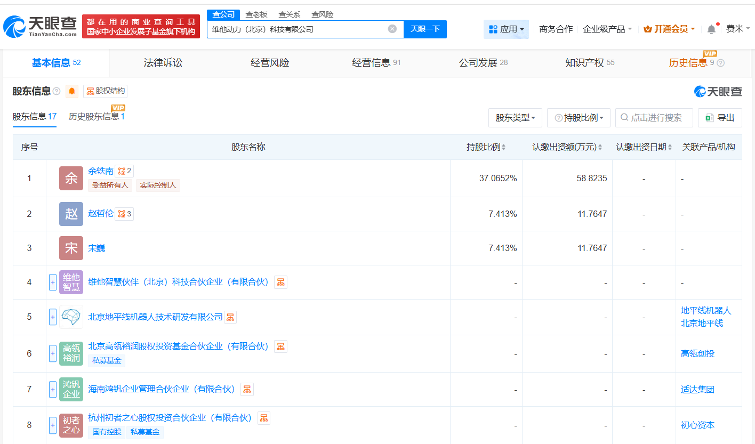Open the 股东类型 filter dropdown
This screenshot has height=444, width=755.
pyautogui.click(x=515, y=117)
